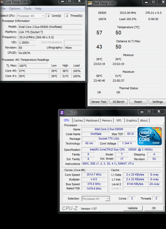This screenshot has height=229, width=166.
Task: Open the Help menu in Core Temp
Action: tap(38, 9)
